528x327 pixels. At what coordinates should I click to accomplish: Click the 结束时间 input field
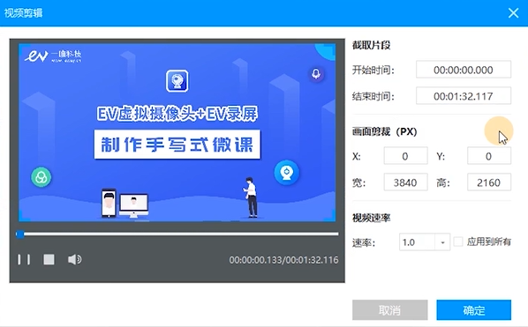(464, 96)
